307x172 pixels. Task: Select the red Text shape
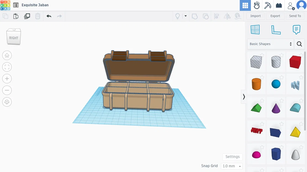click(x=256, y=130)
